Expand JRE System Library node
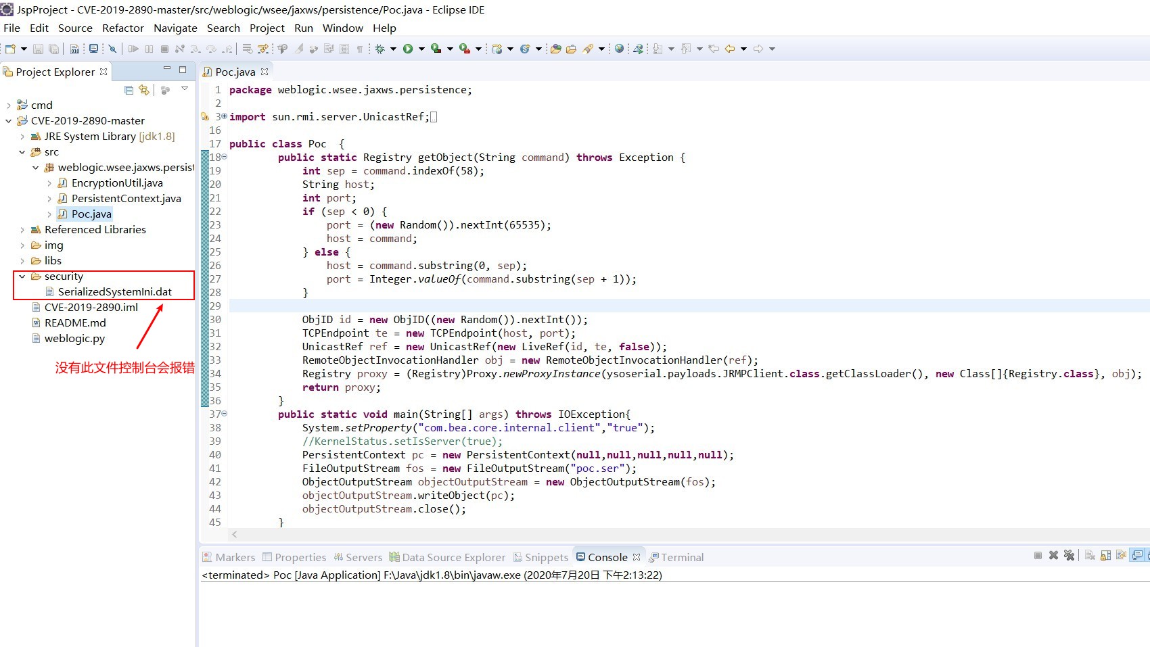 (22, 136)
